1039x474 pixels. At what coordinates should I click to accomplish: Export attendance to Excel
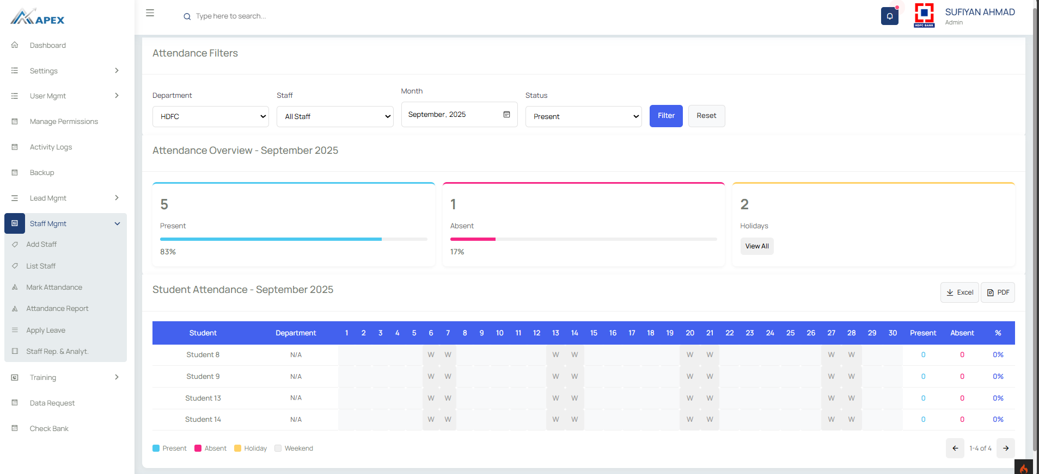[959, 292]
